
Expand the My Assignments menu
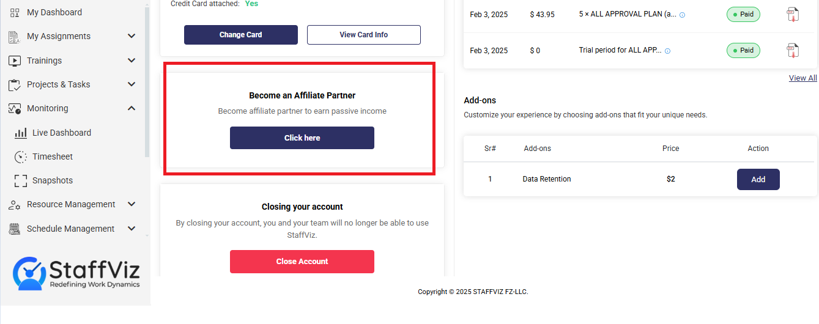tap(132, 36)
